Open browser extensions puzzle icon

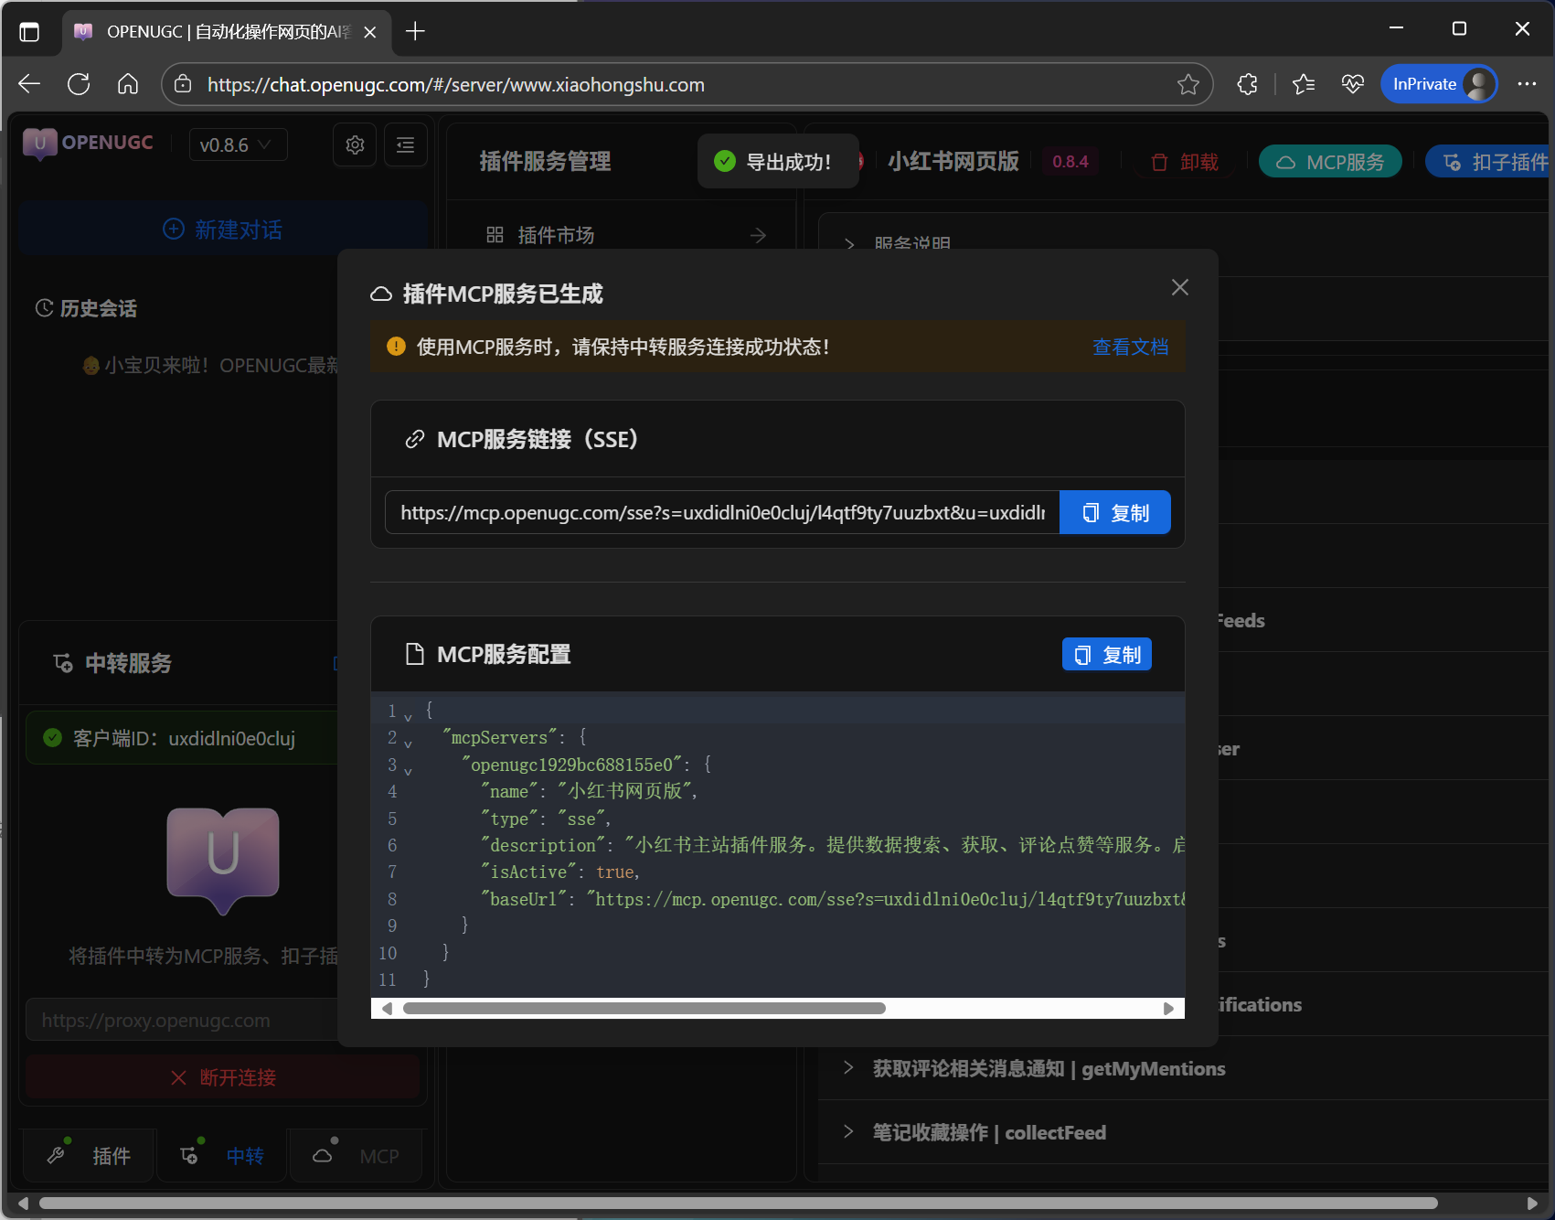pos(1247,84)
